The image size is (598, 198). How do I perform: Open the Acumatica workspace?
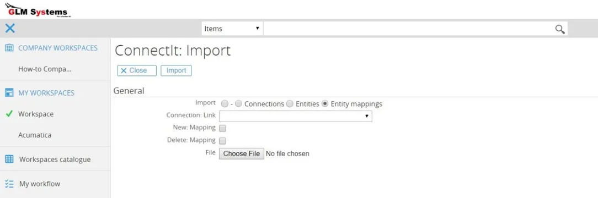tap(35, 135)
